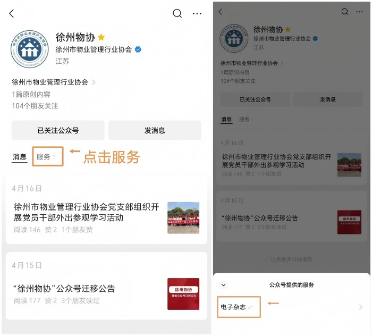Tap 4月16日 date label in left screen
372x336 pixels.
[27, 188]
